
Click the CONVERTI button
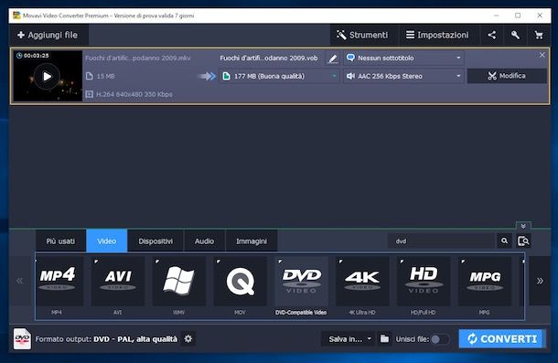tap(502, 339)
